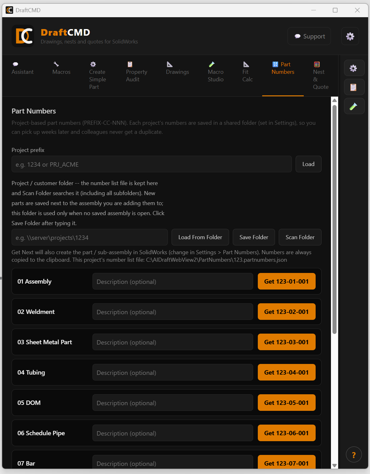The width and height of the screenshot is (370, 474).
Task: Open the header settings gear
Action: [x=350, y=36]
